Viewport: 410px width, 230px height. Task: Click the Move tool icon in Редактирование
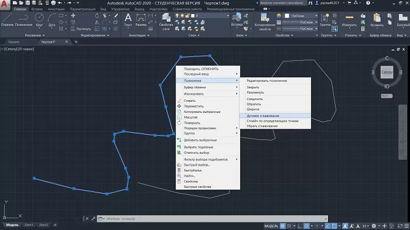73,16
